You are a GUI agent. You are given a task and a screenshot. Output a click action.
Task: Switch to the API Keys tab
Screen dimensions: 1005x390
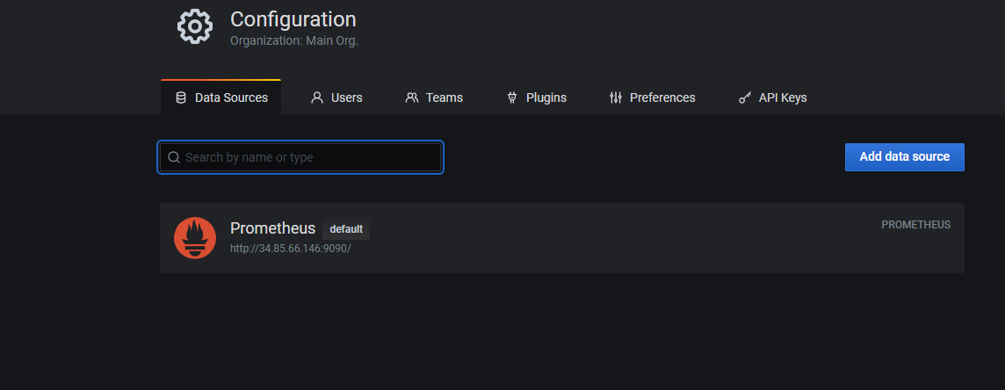click(x=772, y=98)
